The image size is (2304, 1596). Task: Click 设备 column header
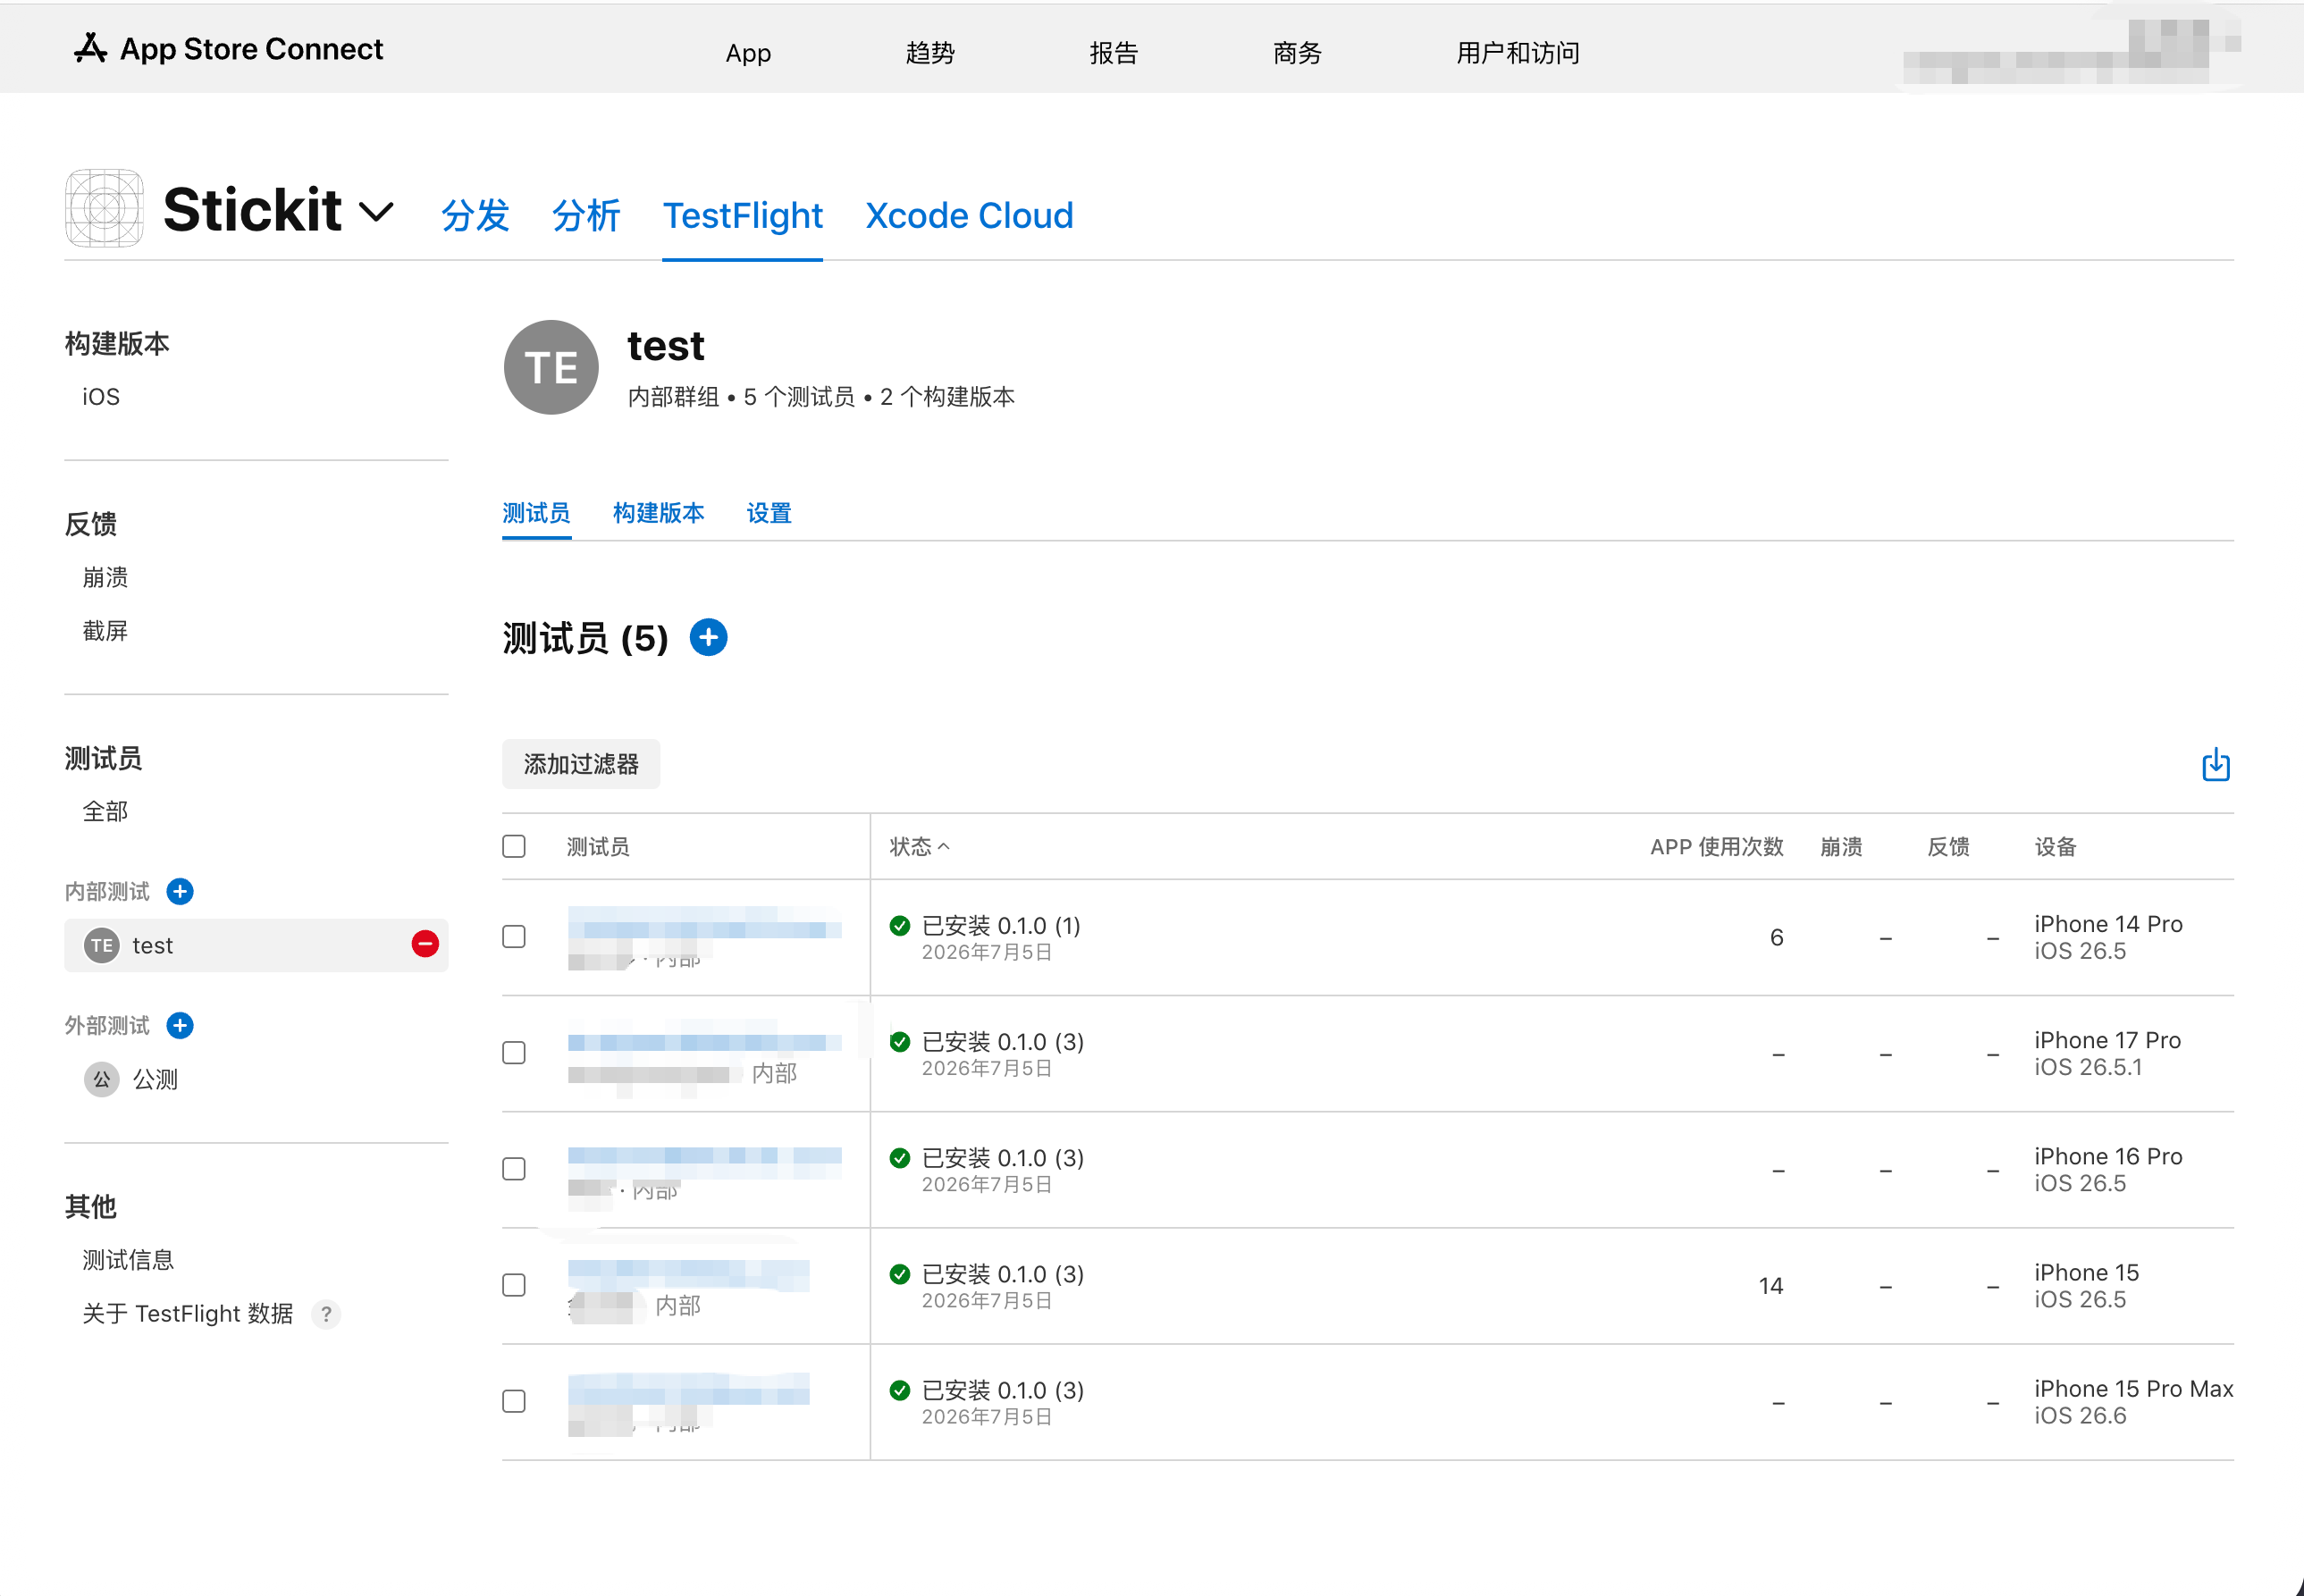tap(2056, 847)
